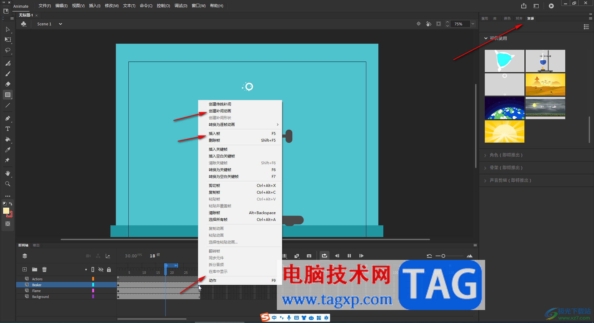The image size is (594, 323).
Task: Select the Eyedropper tool
Action: [8, 150]
